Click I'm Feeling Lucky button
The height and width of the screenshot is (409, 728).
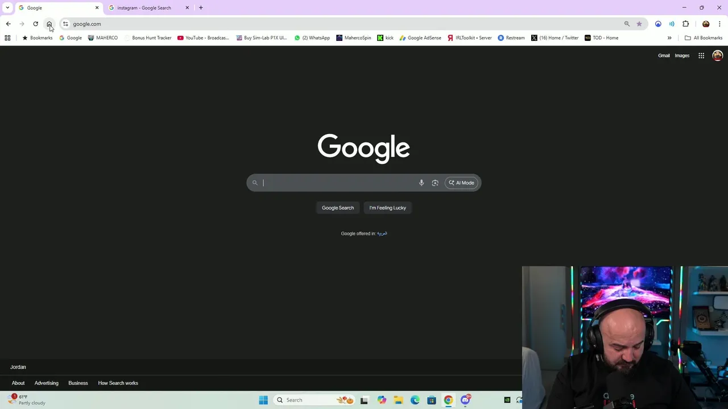[388, 208]
